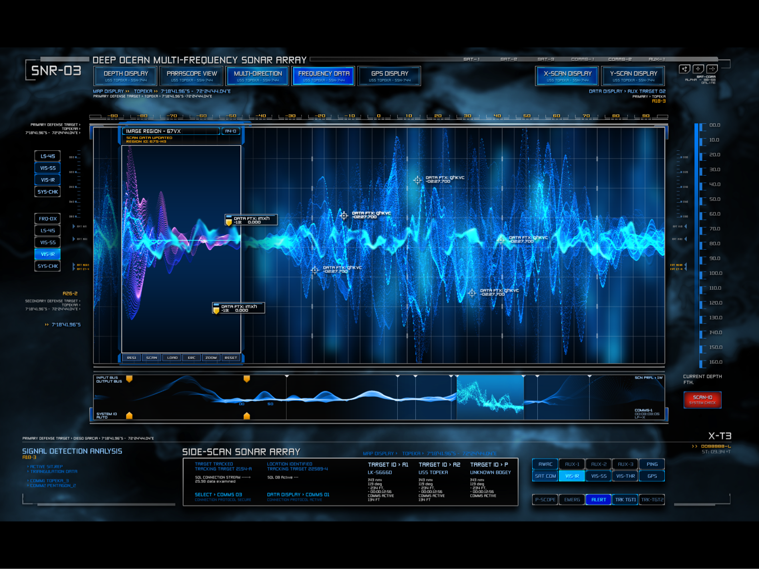Click the ERC button in image region panel

click(192, 358)
